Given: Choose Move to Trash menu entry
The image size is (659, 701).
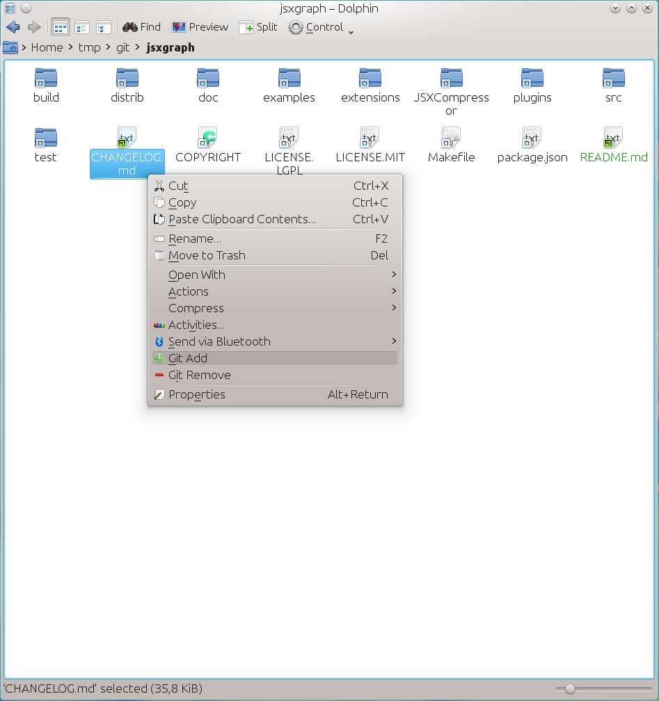Looking at the screenshot, I should pyautogui.click(x=275, y=255).
